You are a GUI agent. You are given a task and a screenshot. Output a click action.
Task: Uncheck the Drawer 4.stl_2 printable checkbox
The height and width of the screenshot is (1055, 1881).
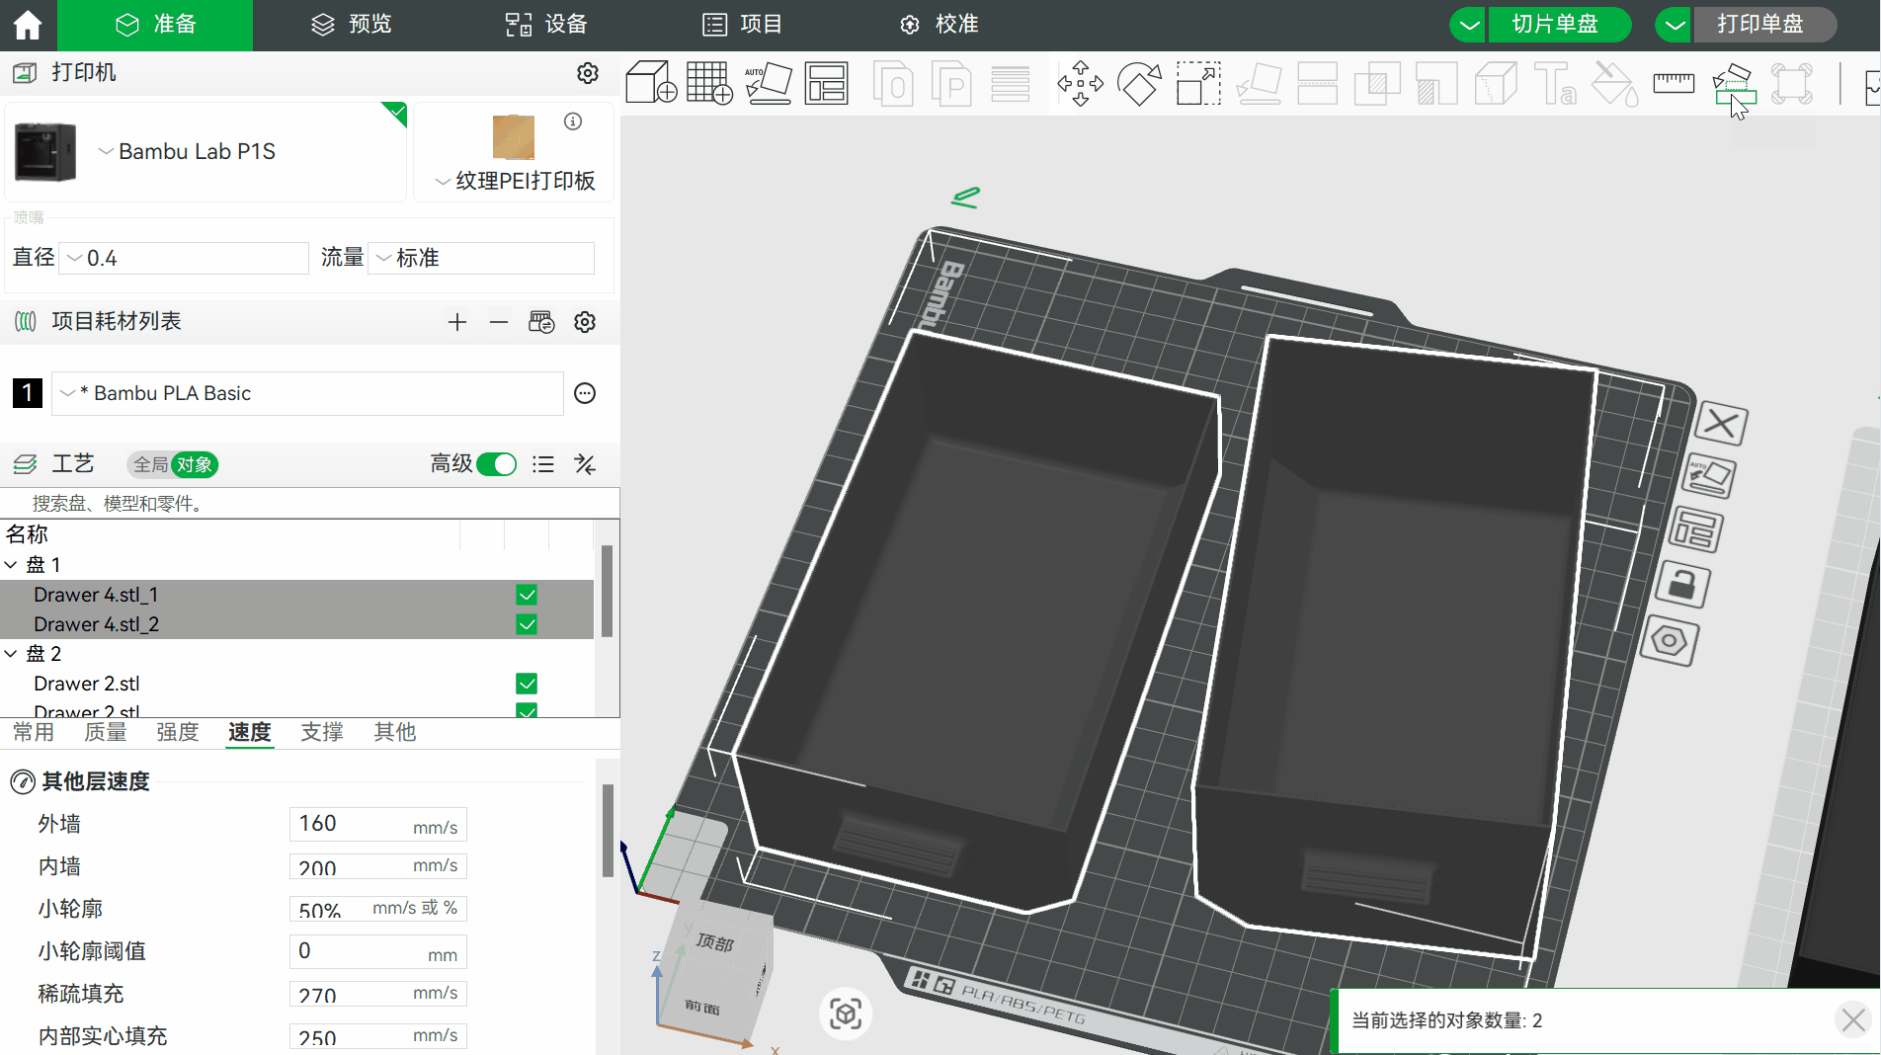pos(527,624)
